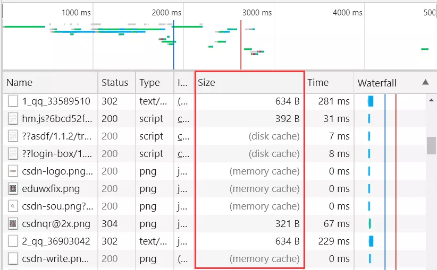Click the Waterfall column header label

click(377, 83)
